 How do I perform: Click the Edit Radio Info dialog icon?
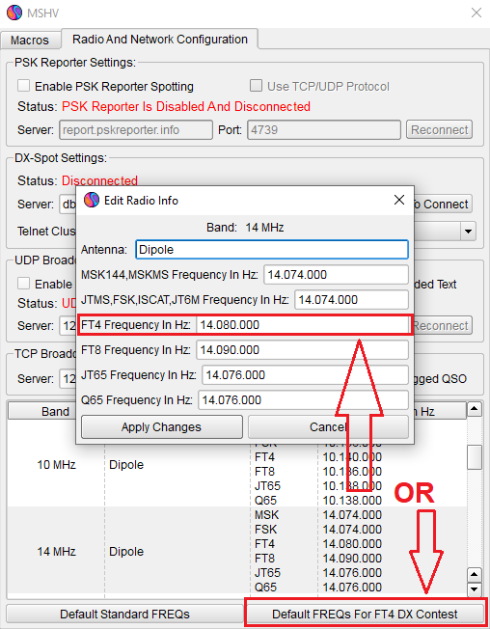[92, 200]
